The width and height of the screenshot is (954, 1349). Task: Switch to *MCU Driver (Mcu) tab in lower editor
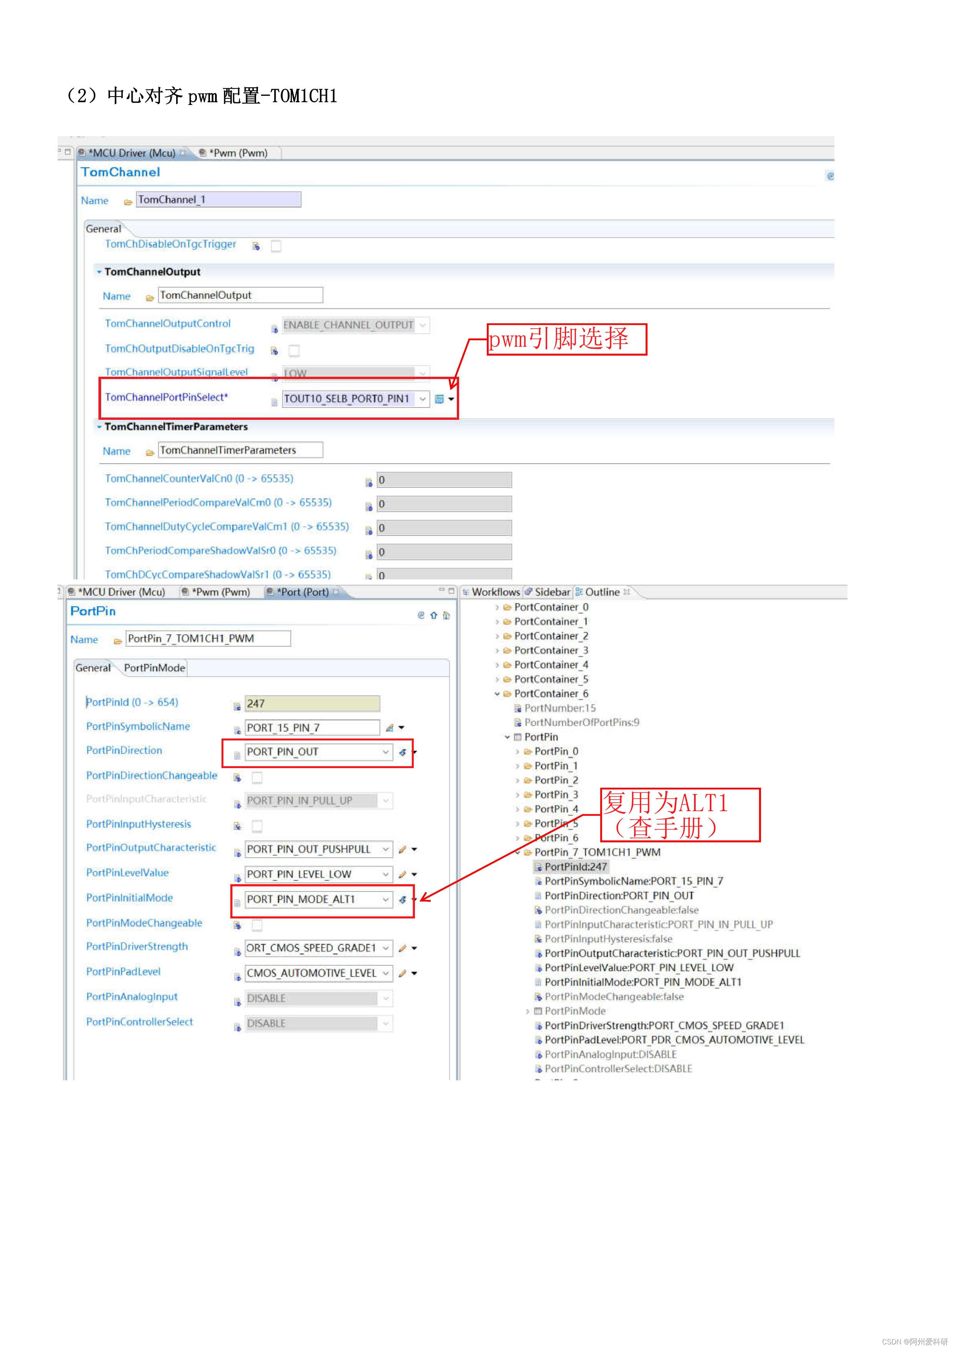[x=117, y=592]
